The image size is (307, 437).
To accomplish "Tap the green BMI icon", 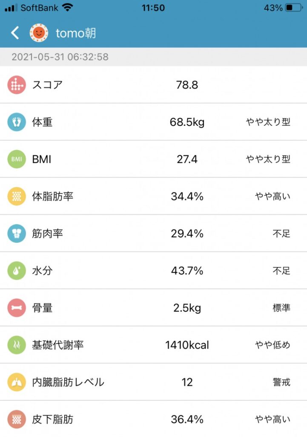I will point(17,159).
